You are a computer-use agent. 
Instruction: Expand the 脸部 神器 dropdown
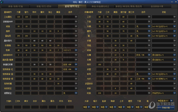pos(107,107)
